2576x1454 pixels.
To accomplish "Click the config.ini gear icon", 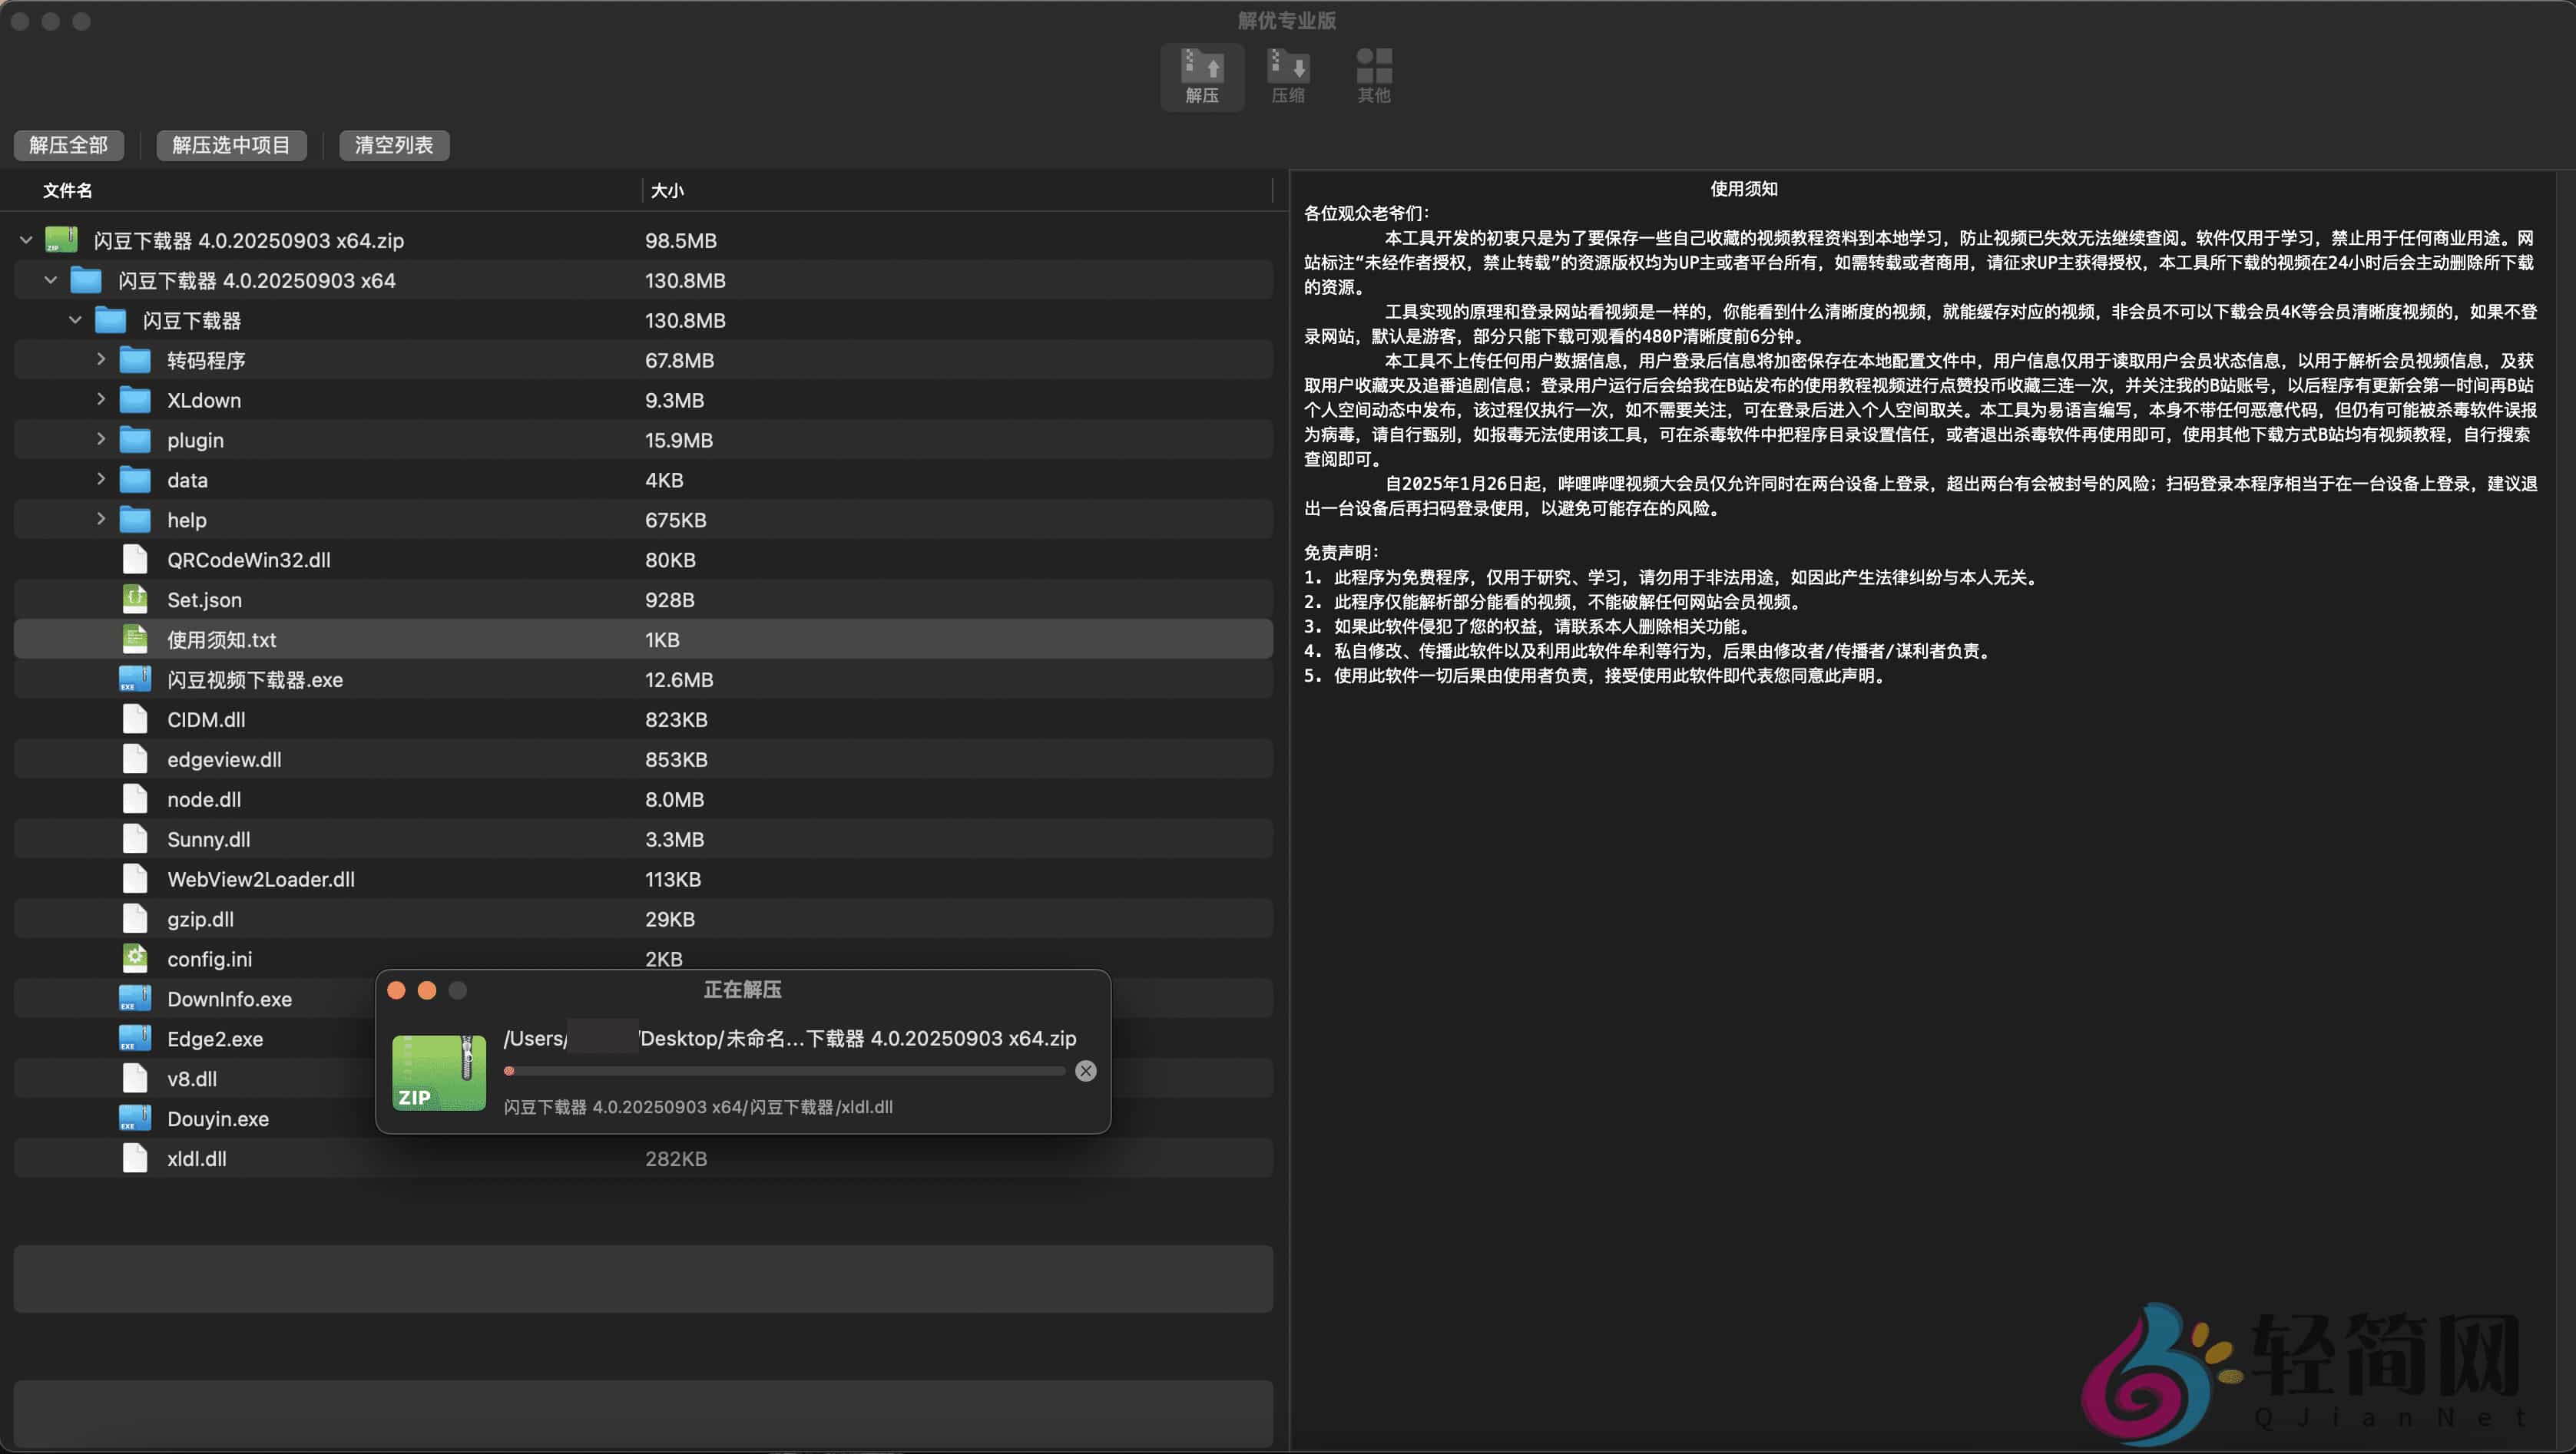I will click(135, 957).
